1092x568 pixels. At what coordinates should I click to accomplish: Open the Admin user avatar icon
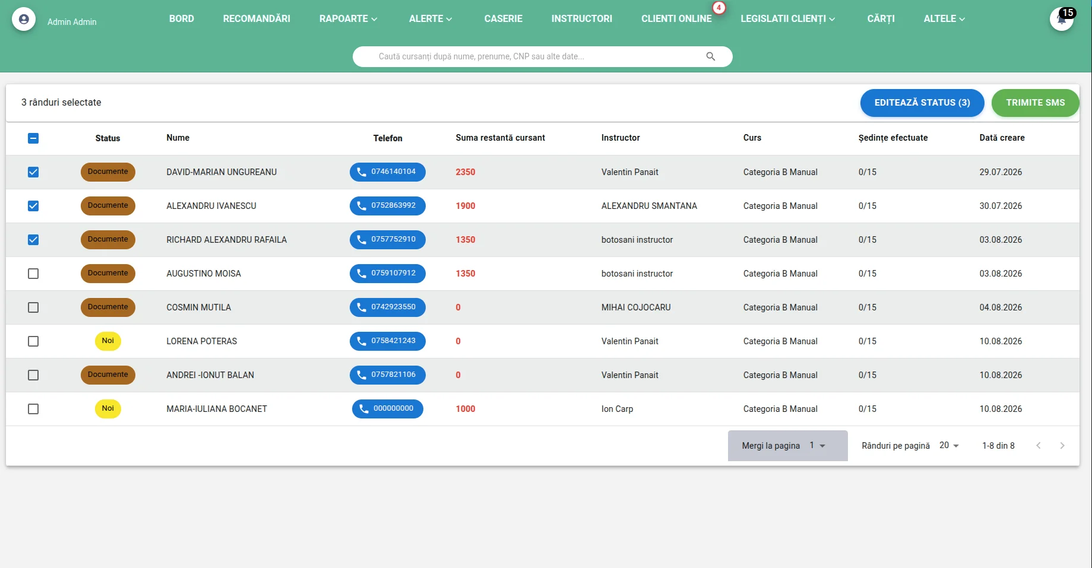click(24, 20)
